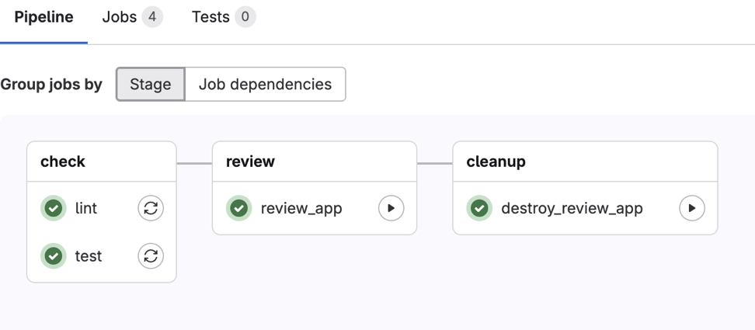755x330 pixels.
Task: Open the Tests tab
Action: pyautogui.click(x=210, y=17)
